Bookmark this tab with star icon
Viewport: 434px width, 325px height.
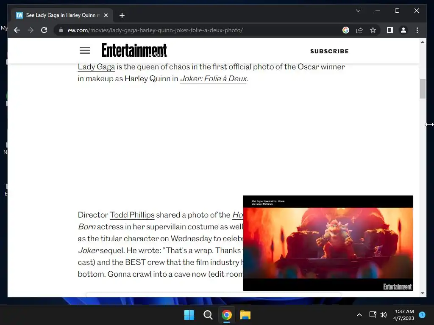(x=373, y=30)
